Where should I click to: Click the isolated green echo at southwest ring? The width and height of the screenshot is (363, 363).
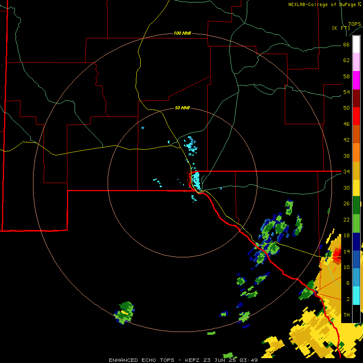(125, 313)
